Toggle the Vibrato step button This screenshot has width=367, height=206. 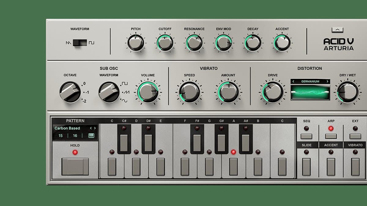pyautogui.click(x=355, y=167)
